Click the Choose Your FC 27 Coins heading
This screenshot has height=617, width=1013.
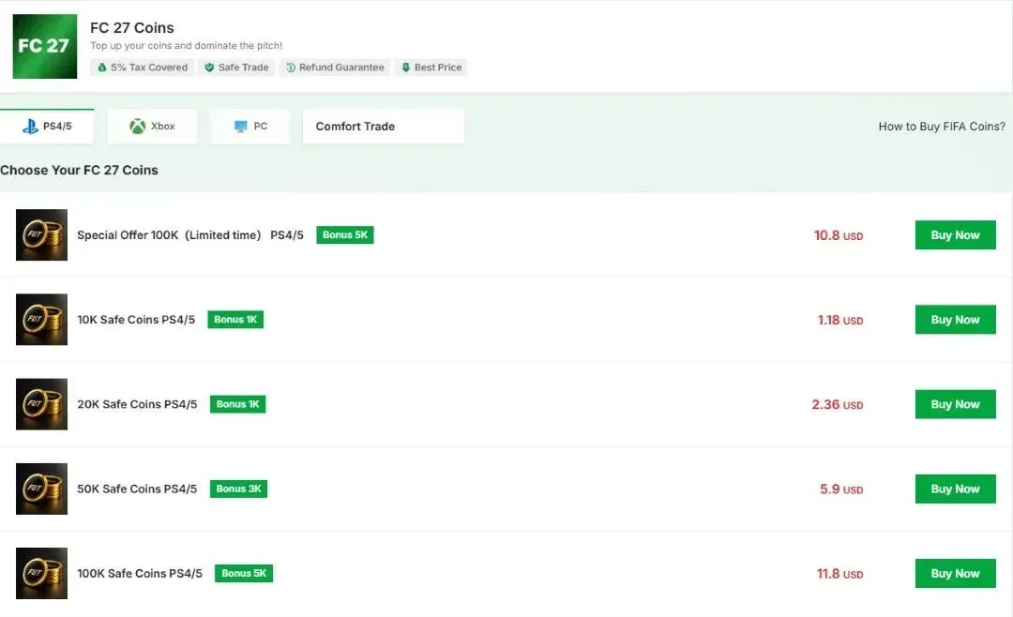79,170
